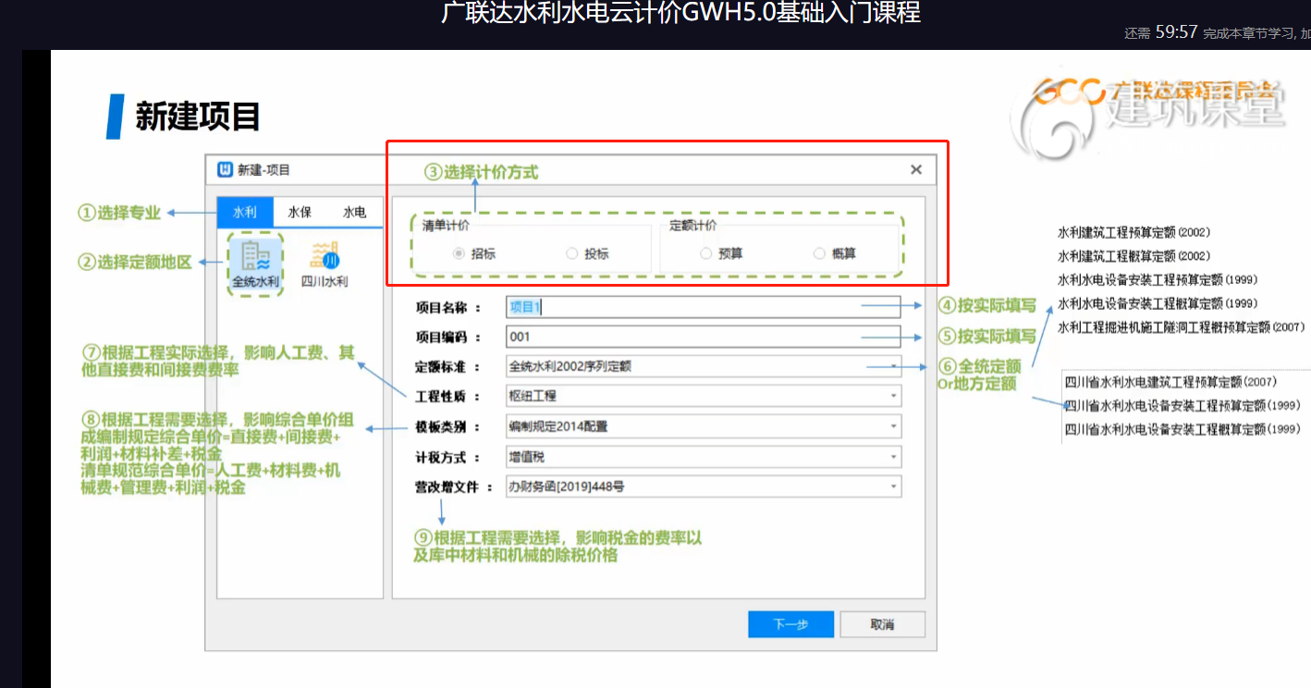Open the 营改增文件 dropdown

click(703, 486)
